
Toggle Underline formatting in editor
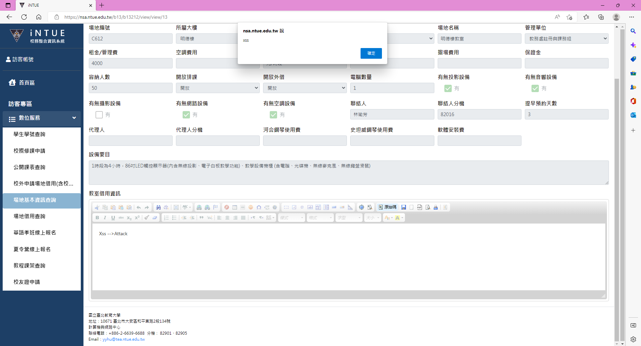pyautogui.click(x=113, y=218)
